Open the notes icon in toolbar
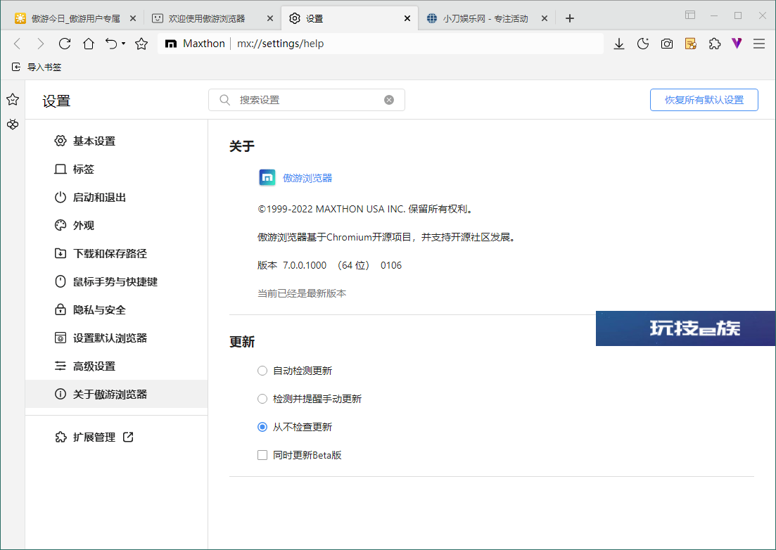Viewport: 776px width, 550px height. (691, 44)
